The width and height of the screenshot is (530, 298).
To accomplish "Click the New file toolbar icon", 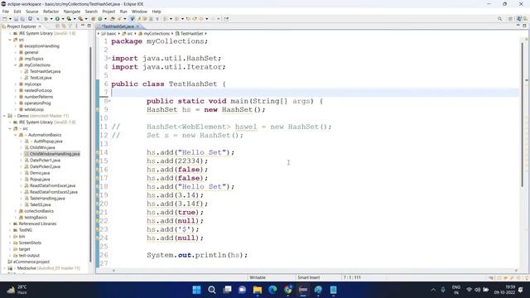I will [5, 19].
